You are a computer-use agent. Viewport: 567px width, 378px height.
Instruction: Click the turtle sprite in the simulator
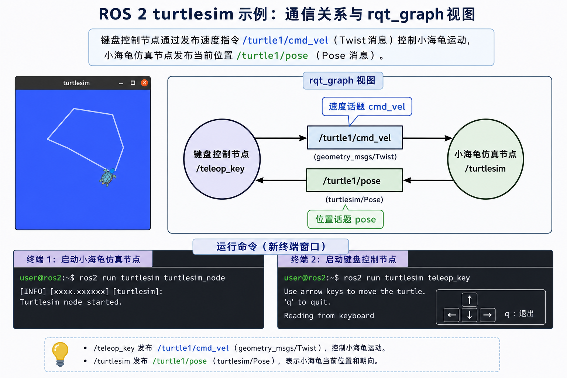pyautogui.click(x=108, y=177)
